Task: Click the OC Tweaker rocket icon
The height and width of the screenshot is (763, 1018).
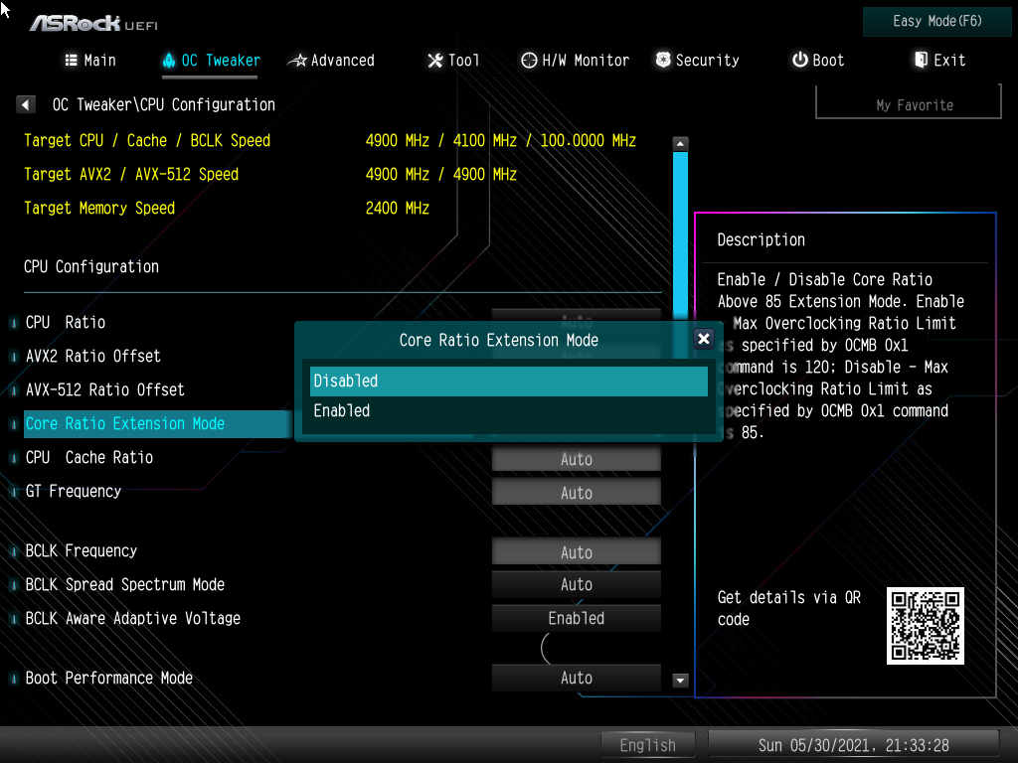Action: (x=169, y=61)
